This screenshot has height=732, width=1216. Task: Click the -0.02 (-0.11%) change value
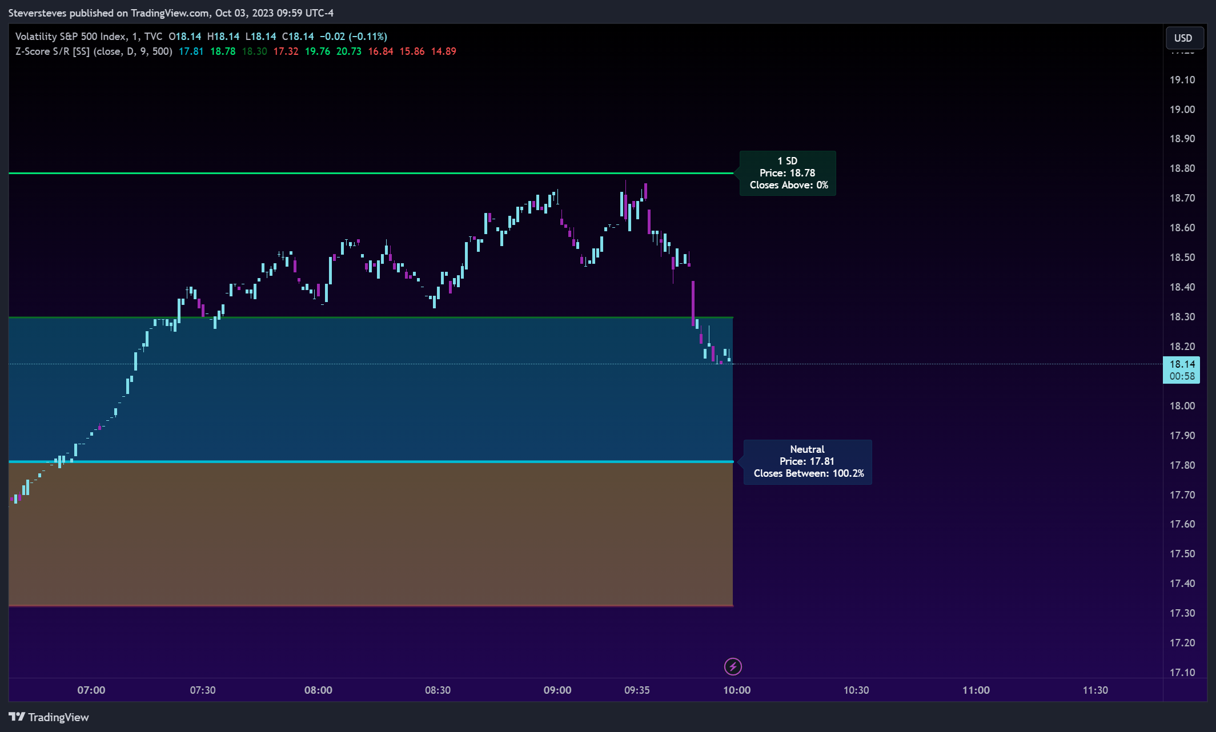click(354, 37)
